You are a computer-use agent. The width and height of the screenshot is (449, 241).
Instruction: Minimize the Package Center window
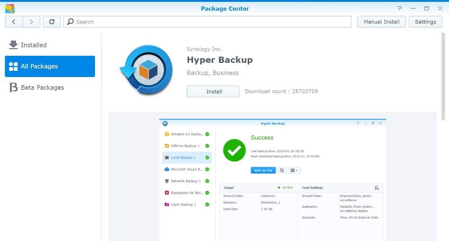(x=413, y=9)
